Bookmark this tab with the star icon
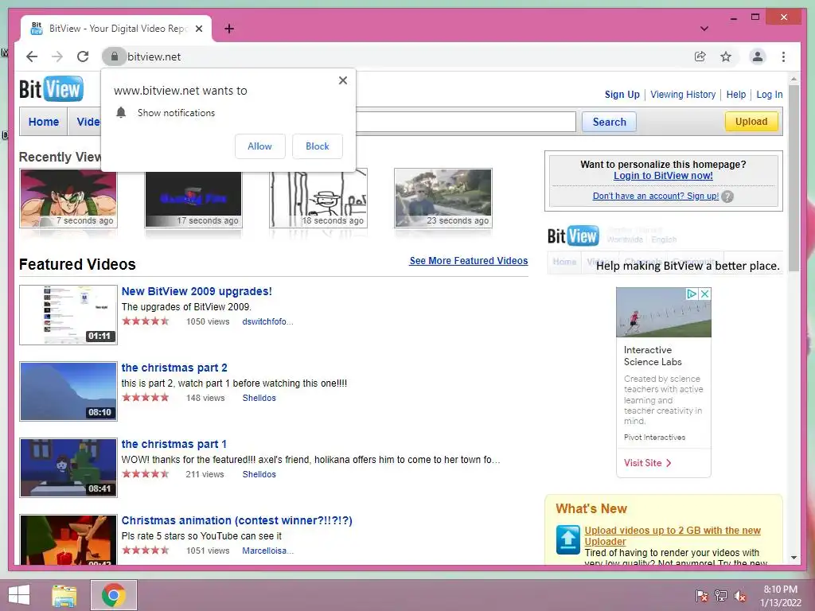 coord(726,56)
